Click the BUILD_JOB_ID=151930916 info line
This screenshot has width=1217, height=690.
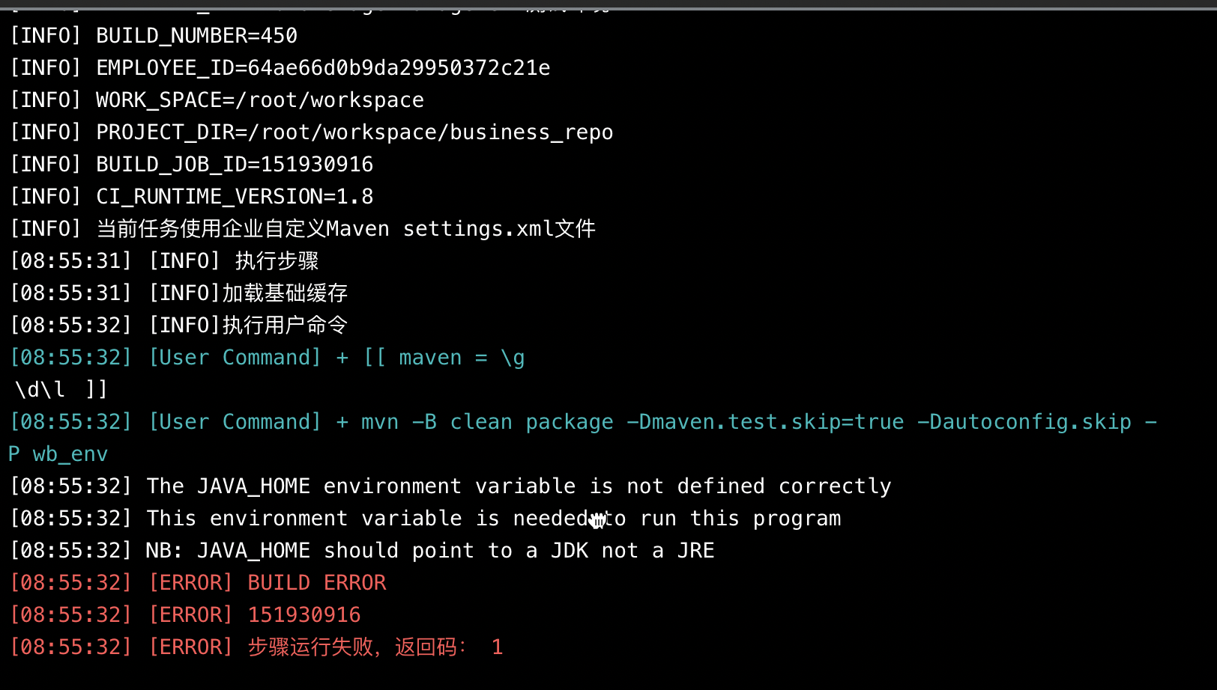point(191,164)
